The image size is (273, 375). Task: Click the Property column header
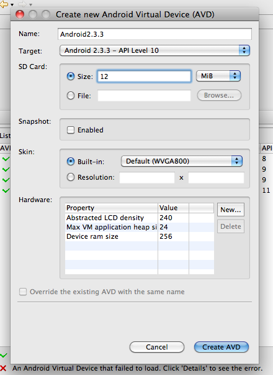pos(111,208)
